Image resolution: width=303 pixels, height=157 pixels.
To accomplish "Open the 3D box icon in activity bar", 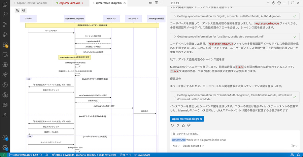I will 5,105.
